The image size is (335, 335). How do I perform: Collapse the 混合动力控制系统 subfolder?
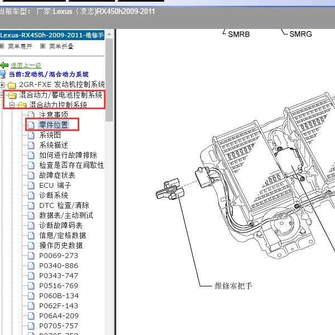(12, 105)
